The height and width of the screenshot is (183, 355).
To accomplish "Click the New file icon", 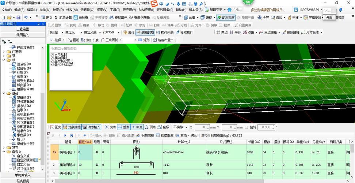I will 3,18.
